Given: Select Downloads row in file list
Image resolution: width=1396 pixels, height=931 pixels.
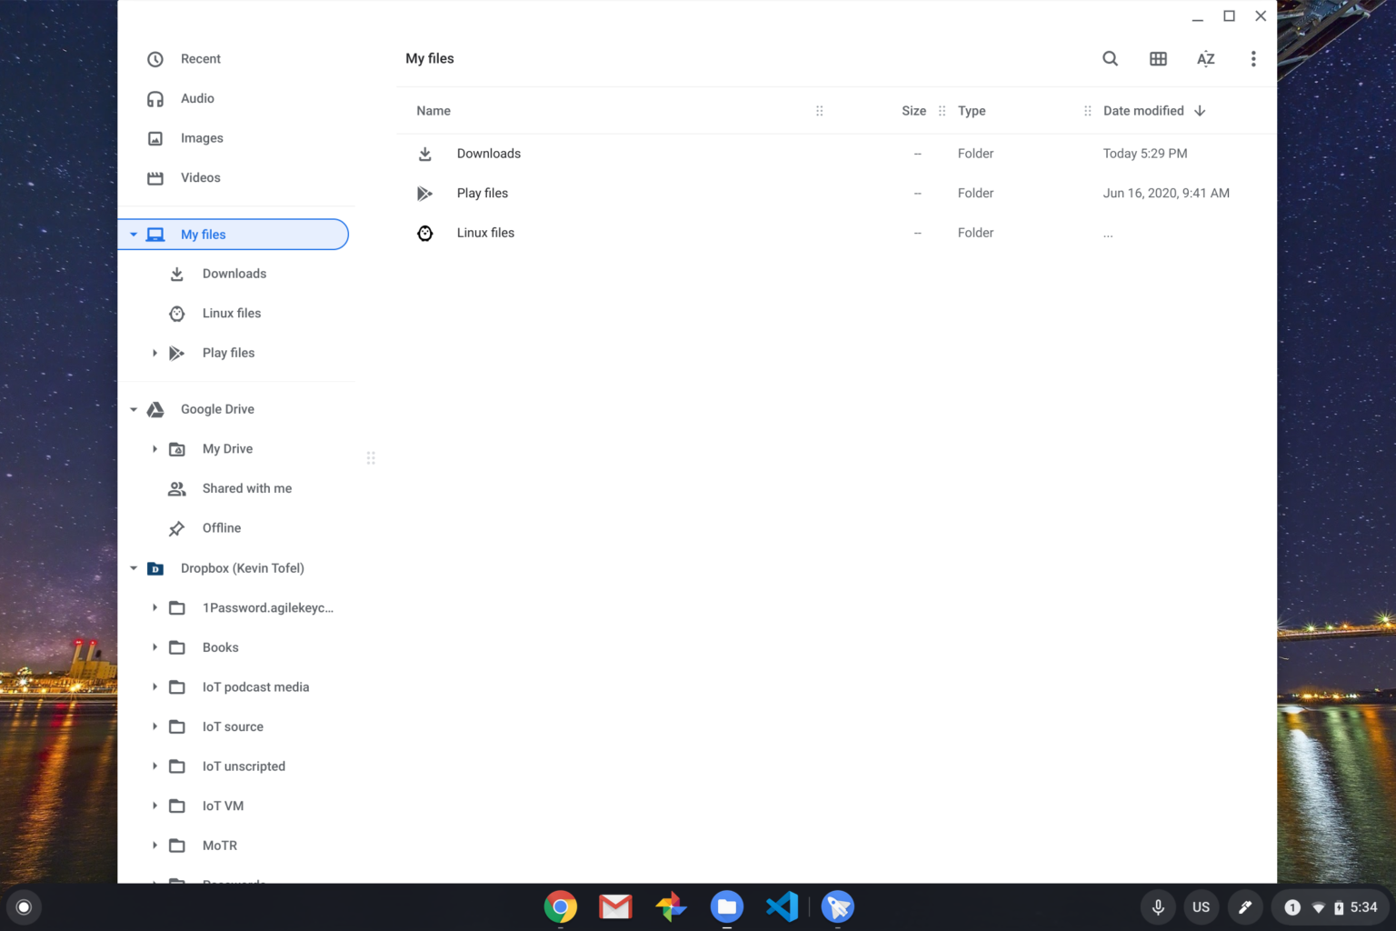Looking at the screenshot, I should tap(836, 154).
